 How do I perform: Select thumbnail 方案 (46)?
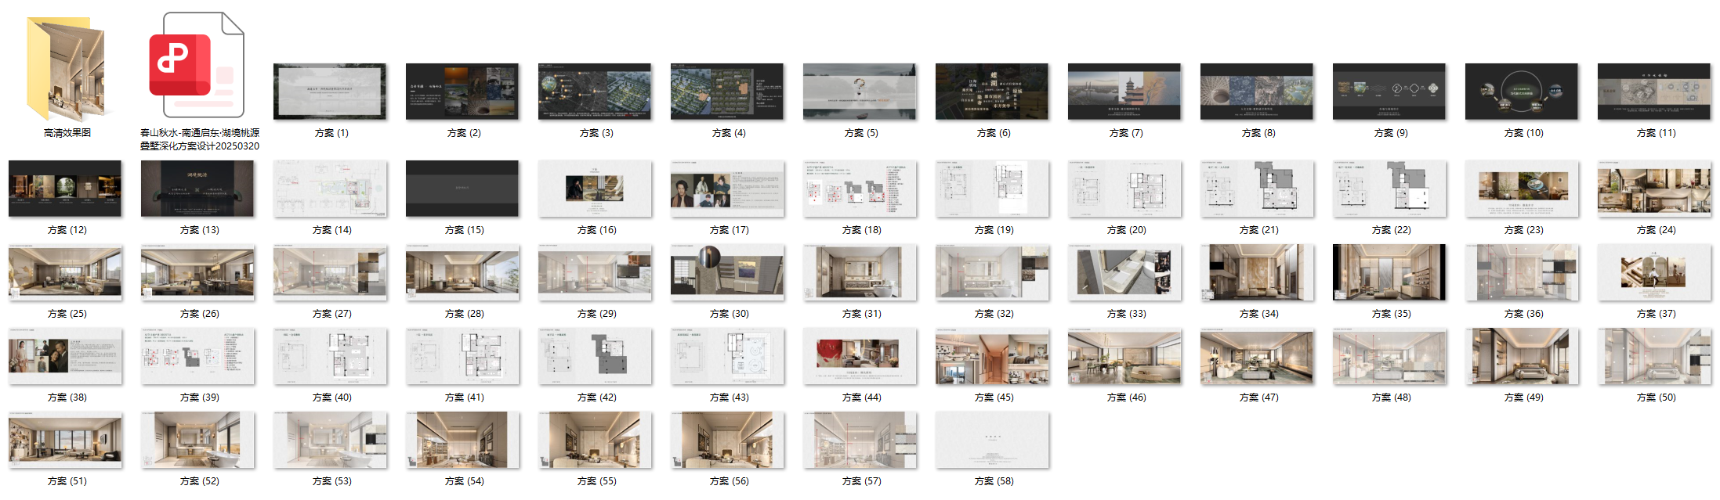pyautogui.click(x=1124, y=356)
